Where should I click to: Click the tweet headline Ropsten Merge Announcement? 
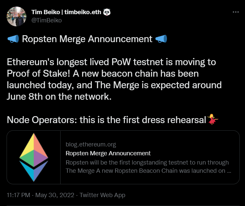coord(87,39)
